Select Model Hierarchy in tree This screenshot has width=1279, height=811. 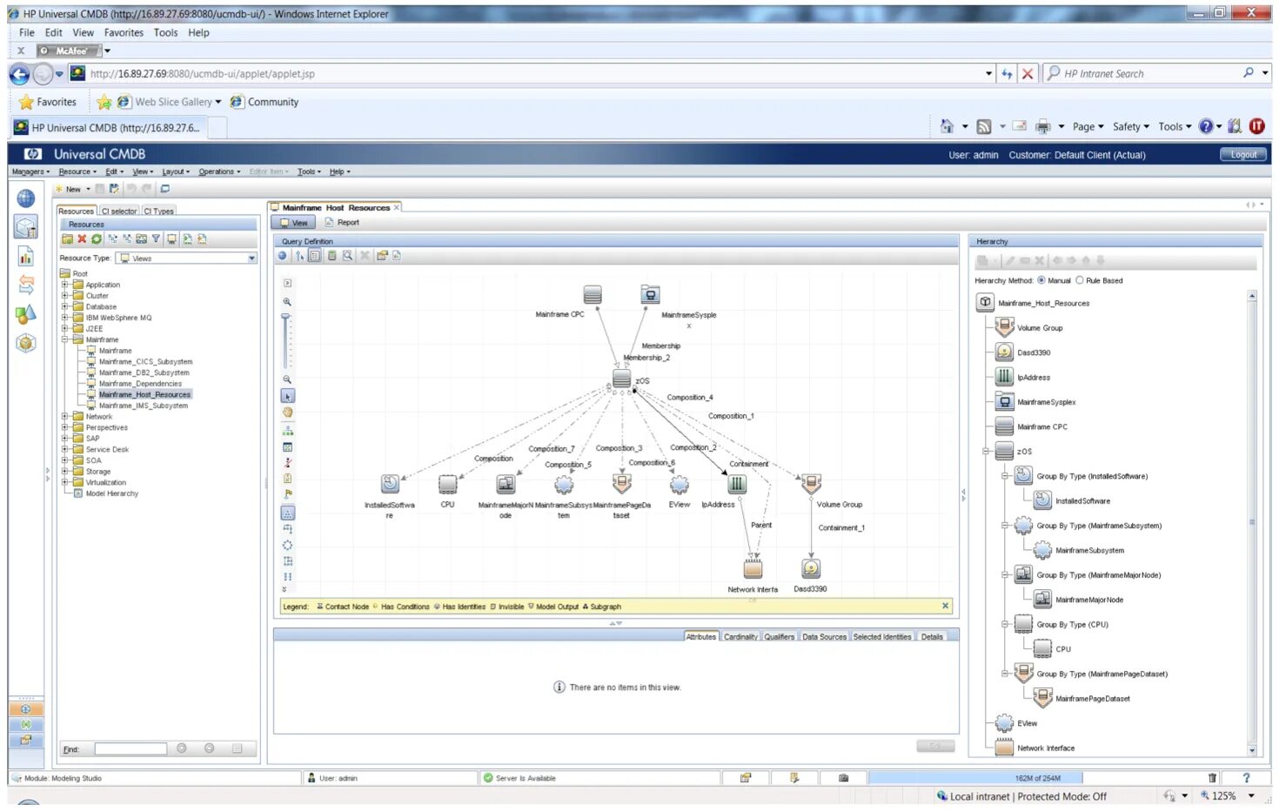tap(111, 493)
